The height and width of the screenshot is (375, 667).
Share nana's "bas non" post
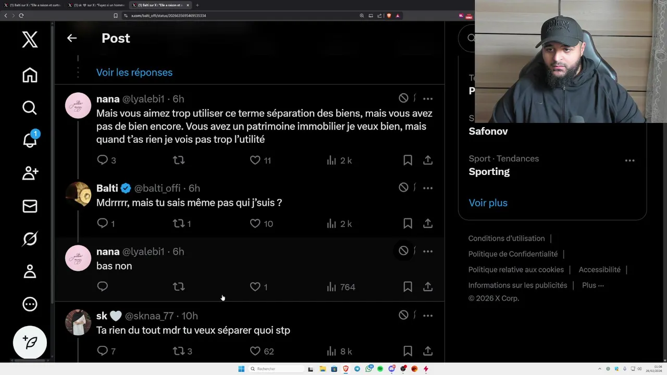point(428,286)
